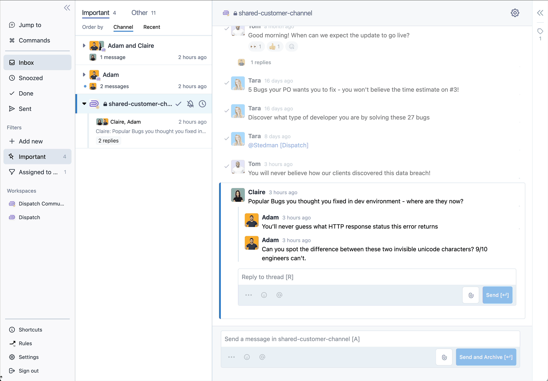Mark shared-customer-channel as done

[x=178, y=104]
